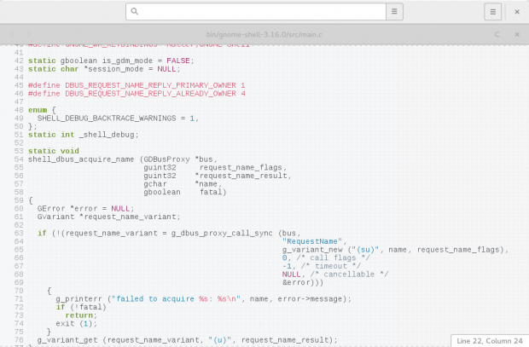The width and height of the screenshot is (529, 347).
Task: Click 'g_variant_get' on line 76
Action: [x=67, y=340]
